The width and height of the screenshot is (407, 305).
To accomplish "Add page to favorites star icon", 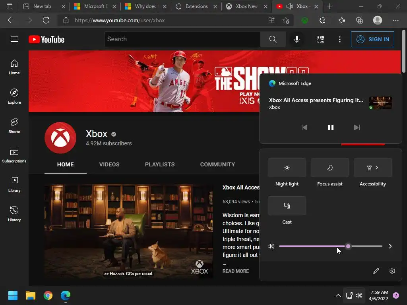I will pos(286,20).
